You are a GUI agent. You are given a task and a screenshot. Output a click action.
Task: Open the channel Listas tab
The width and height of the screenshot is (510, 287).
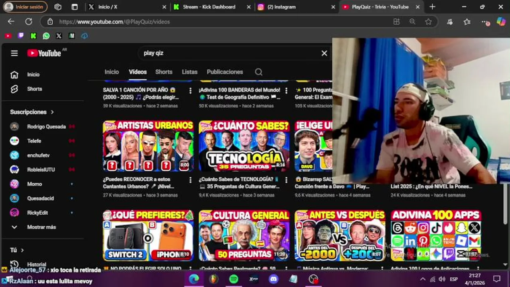pos(190,72)
